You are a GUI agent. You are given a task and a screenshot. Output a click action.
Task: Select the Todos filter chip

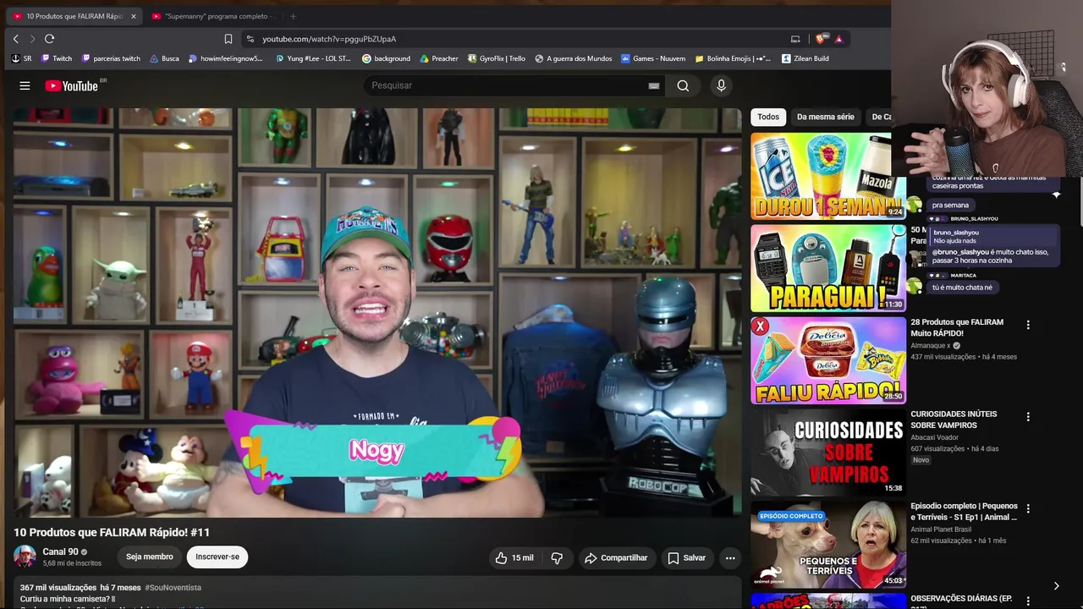pyautogui.click(x=768, y=117)
